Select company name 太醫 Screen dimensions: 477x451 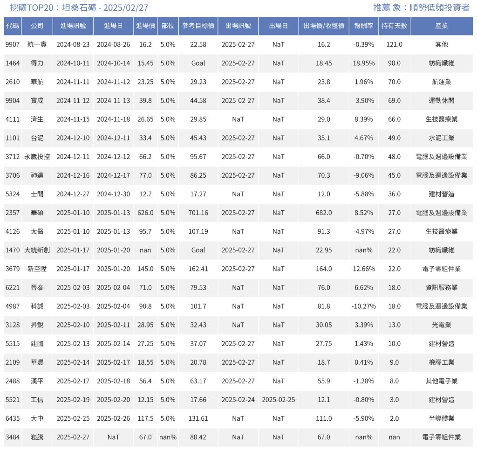click(x=37, y=231)
